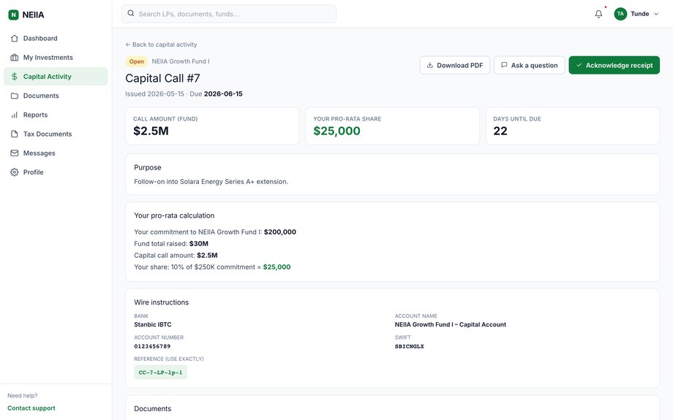Click the Your share calculation line

(212, 267)
